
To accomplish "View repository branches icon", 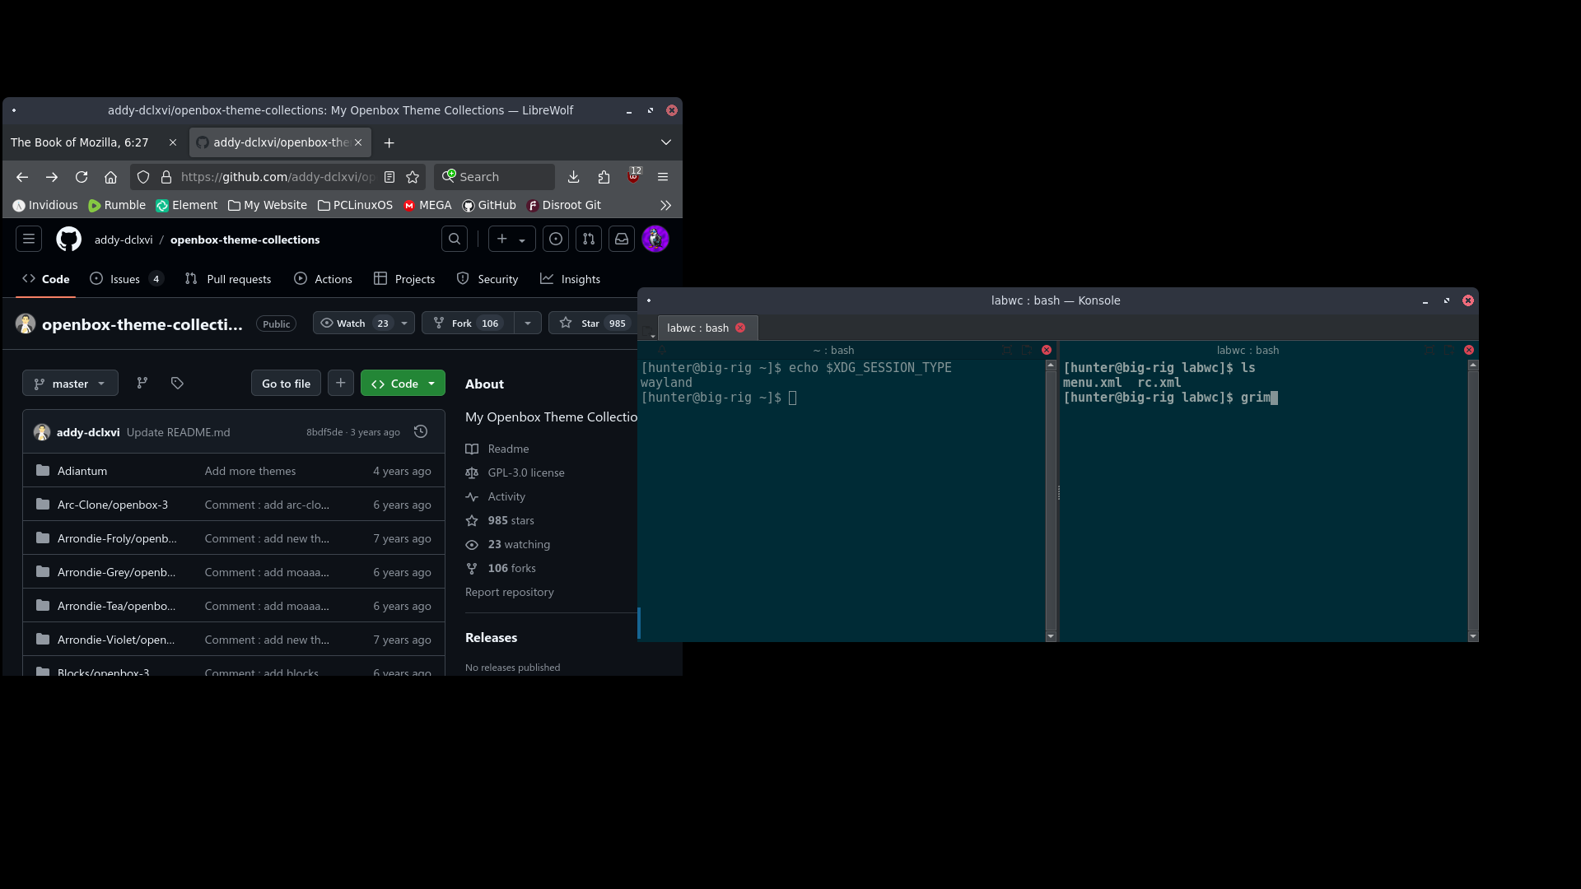I will [142, 384].
